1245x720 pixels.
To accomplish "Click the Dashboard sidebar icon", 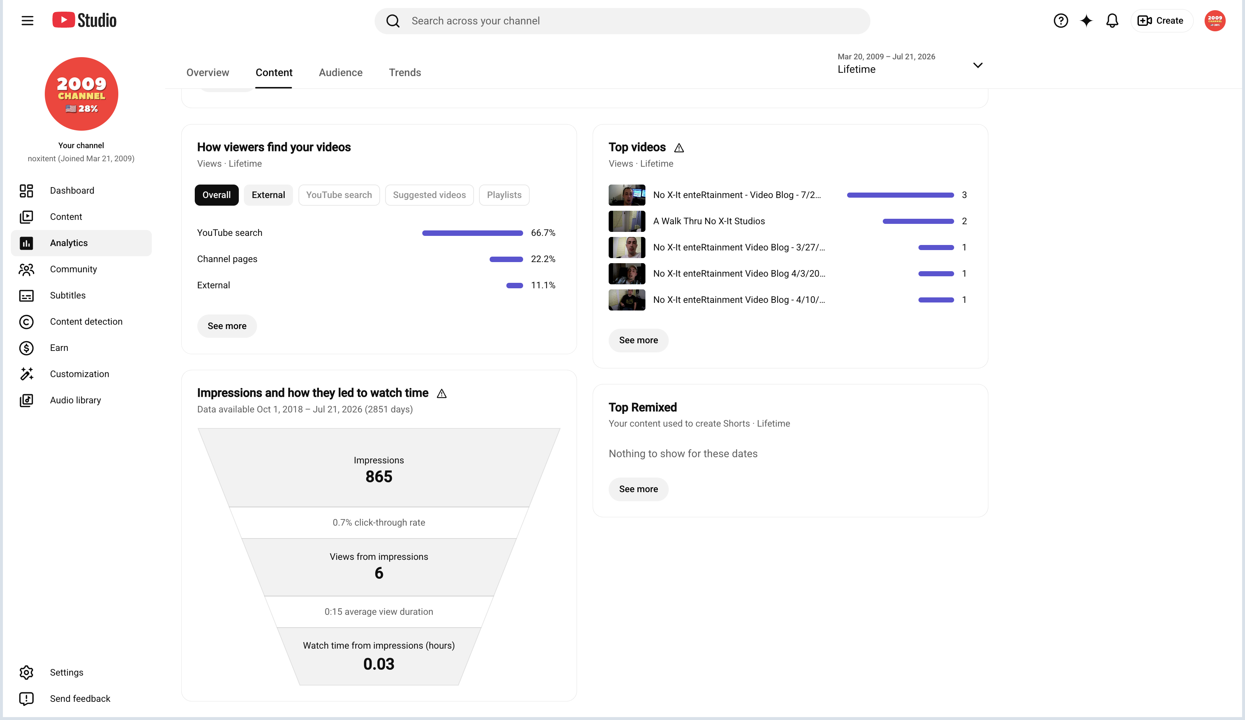I will coord(26,191).
